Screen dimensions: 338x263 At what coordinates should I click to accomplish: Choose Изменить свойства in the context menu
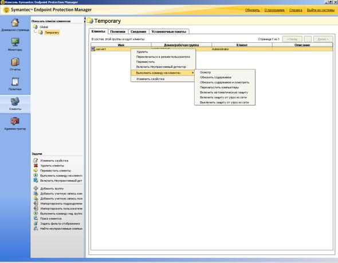pos(151,79)
